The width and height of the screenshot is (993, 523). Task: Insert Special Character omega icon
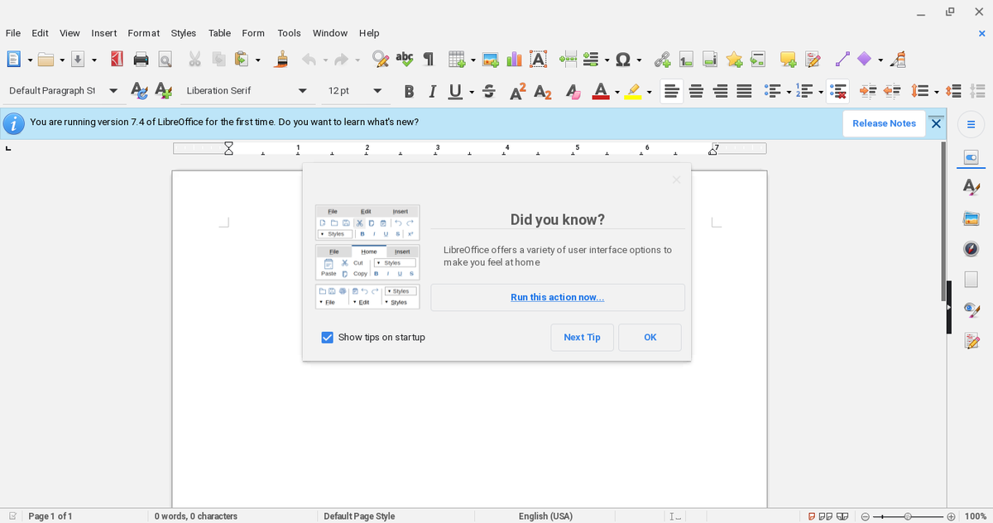[x=623, y=59]
